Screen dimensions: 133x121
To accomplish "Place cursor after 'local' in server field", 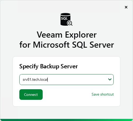I will tap(47, 80).
